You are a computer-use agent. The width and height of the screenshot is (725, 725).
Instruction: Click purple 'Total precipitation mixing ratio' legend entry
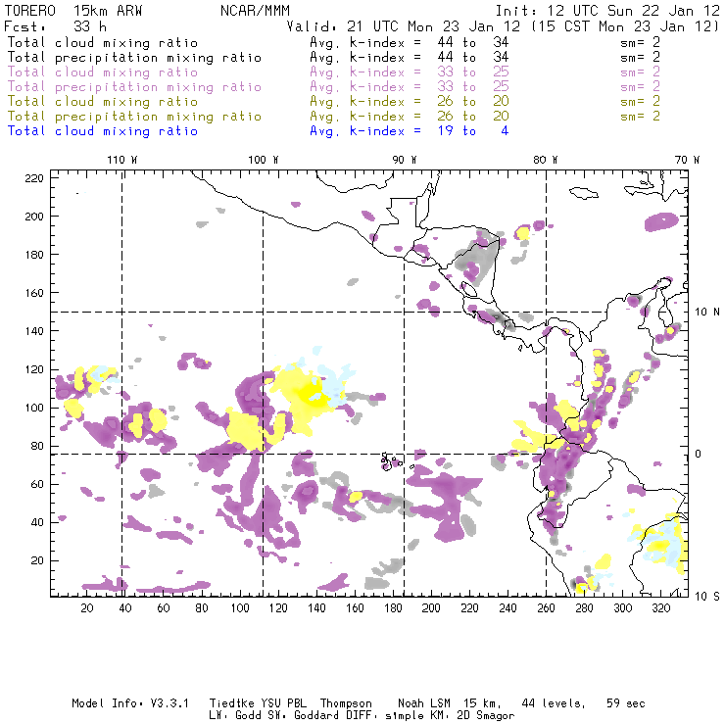click(134, 87)
